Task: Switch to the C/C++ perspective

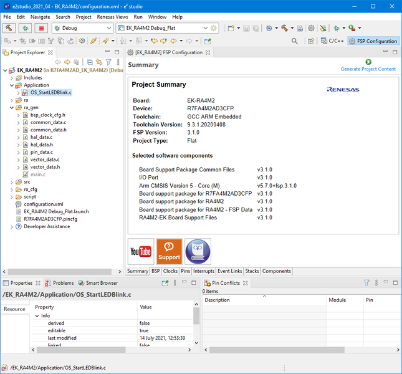Action: tap(332, 41)
